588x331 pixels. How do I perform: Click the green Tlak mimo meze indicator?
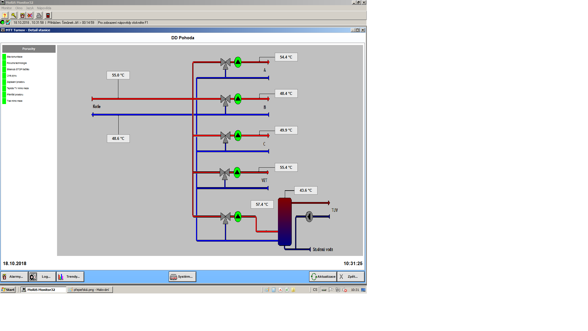pos(4,101)
